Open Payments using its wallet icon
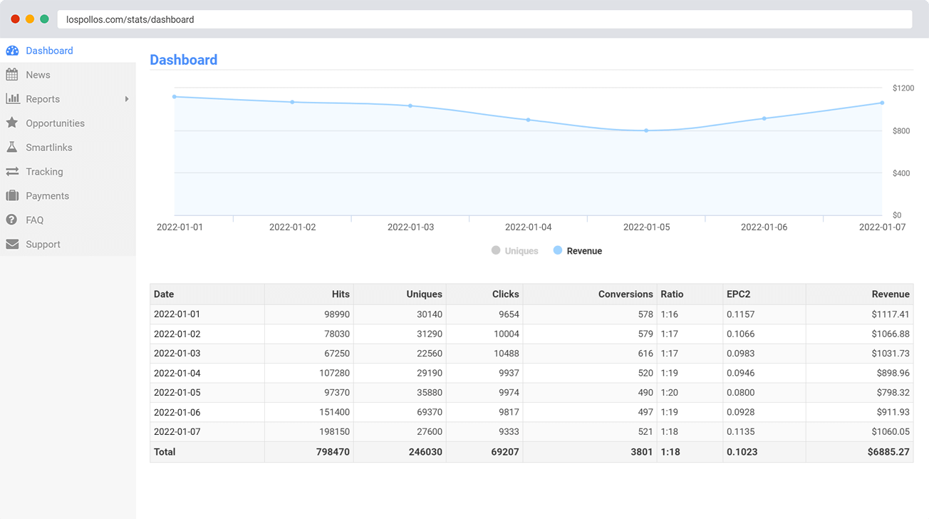The width and height of the screenshot is (929, 519). [13, 195]
